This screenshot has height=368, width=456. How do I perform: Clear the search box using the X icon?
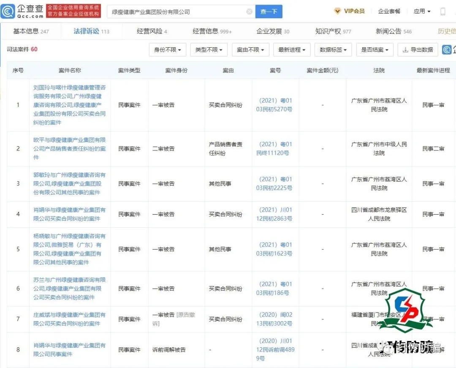coord(250,11)
